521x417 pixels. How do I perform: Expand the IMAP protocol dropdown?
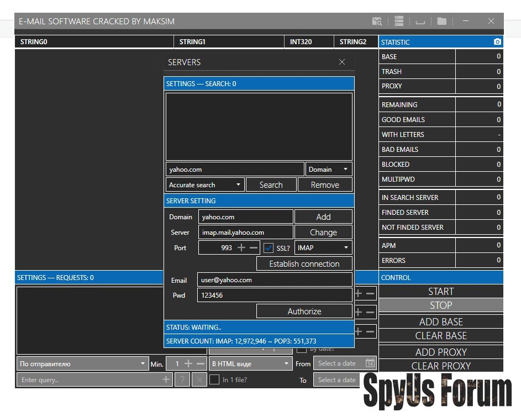click(x=323, y=248)
